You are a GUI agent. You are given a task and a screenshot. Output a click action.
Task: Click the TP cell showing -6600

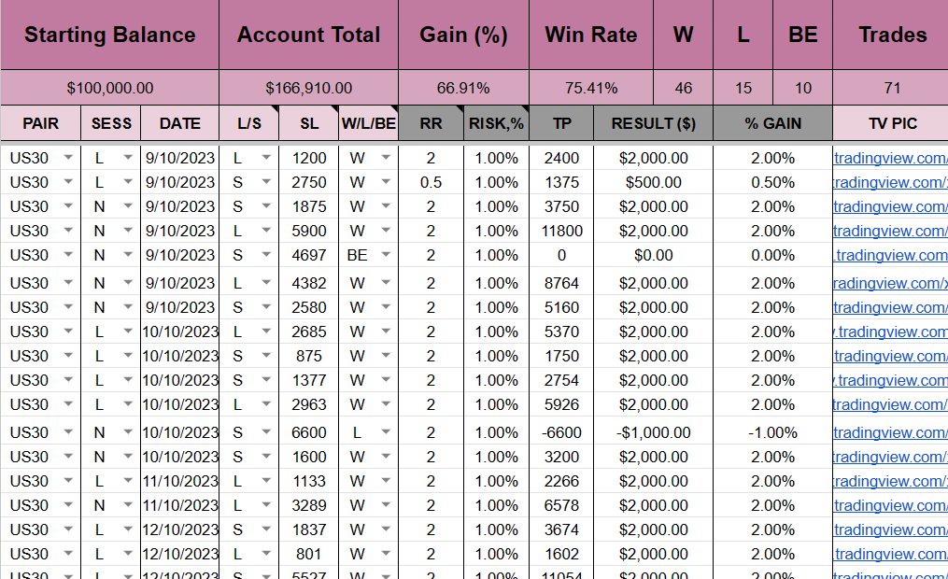561,432
